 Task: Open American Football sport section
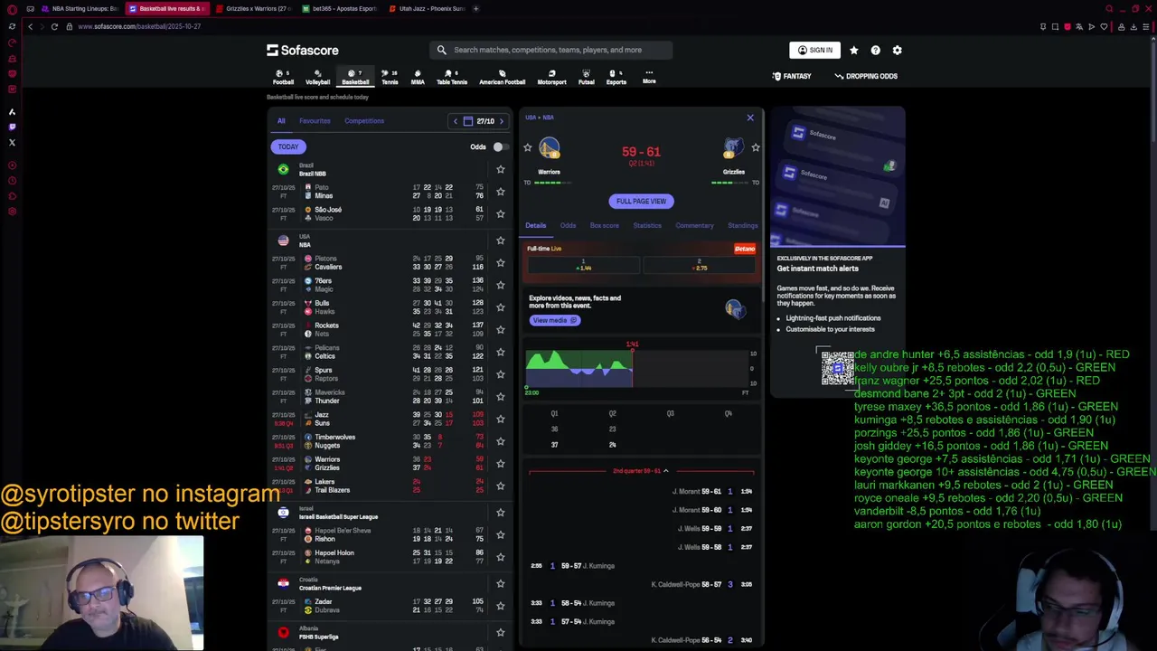[502, 77]
